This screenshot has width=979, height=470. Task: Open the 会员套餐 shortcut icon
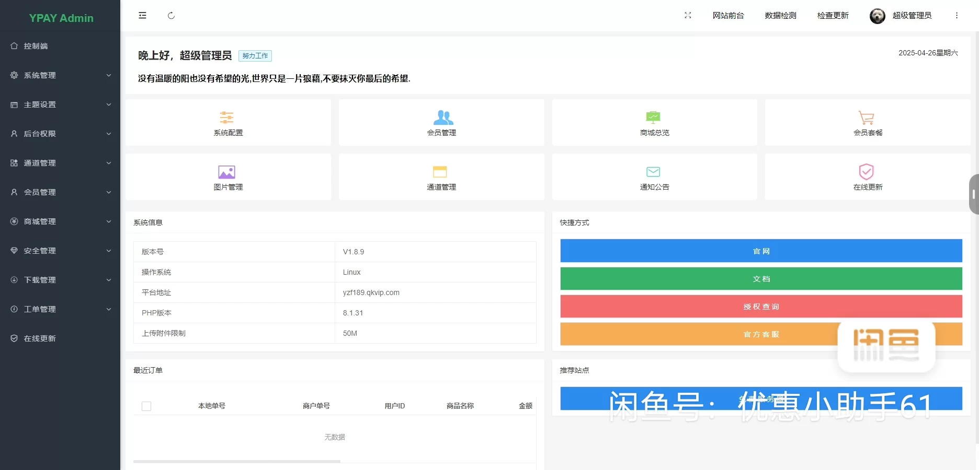[x=867, y=123]
